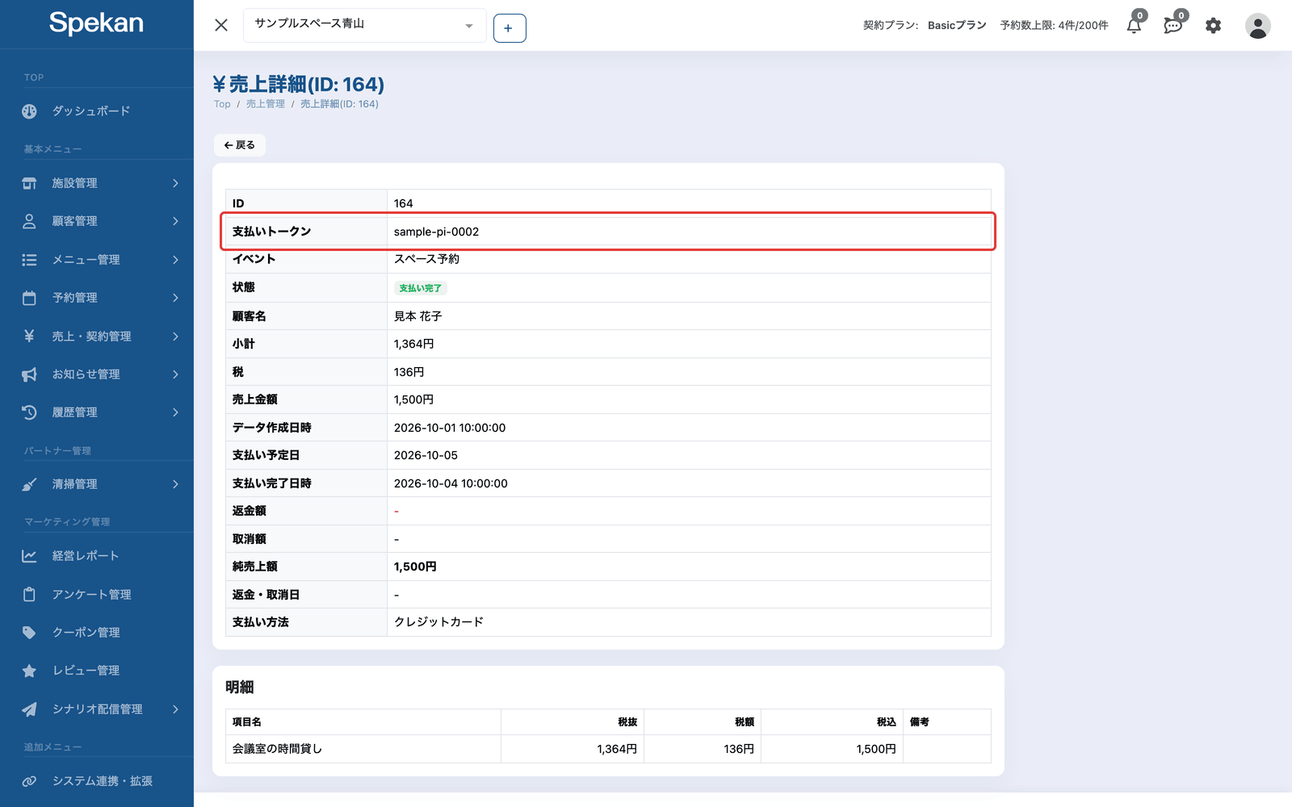
Task: Expand the 顧客管理 submenu chevron
Action: pyautogui.click(x=175, y=221)
